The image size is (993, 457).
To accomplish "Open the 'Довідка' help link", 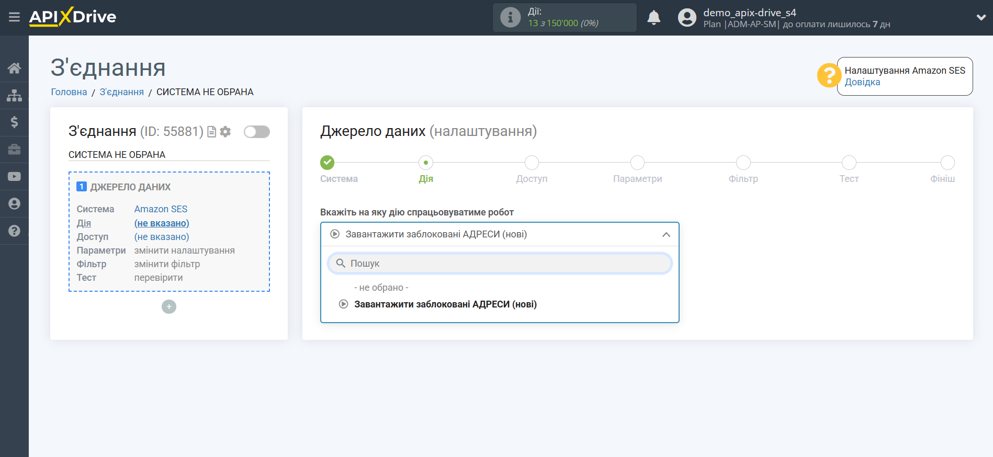I will pyautogui.click(x=862, y=82).
